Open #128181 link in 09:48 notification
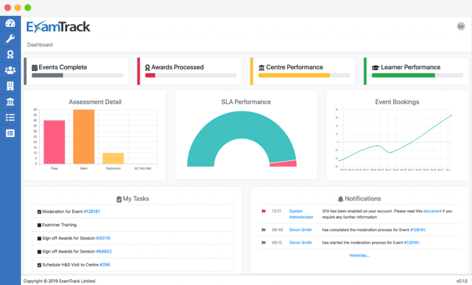Screen dimensions: 472x285 click(418, 230)
